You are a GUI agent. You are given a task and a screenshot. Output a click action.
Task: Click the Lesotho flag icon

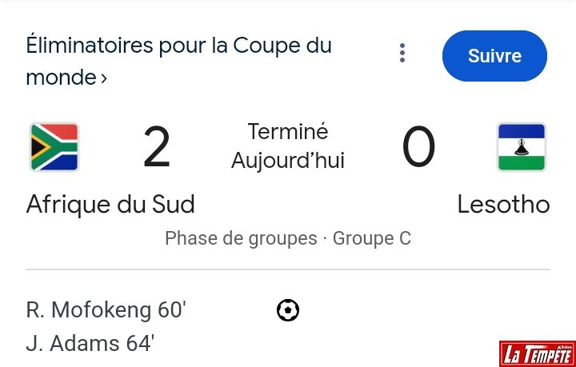tap(522, 147)
